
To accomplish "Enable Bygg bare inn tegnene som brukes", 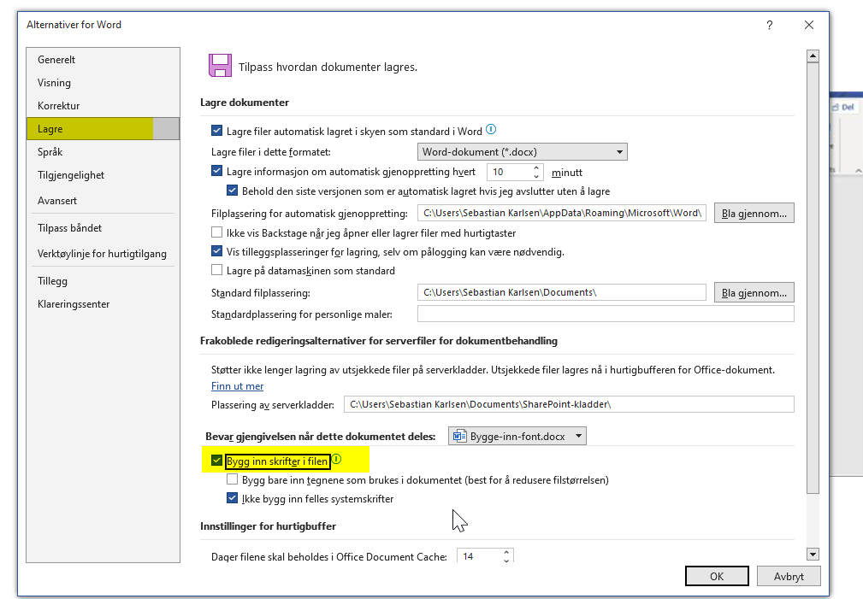I will 233,479.
